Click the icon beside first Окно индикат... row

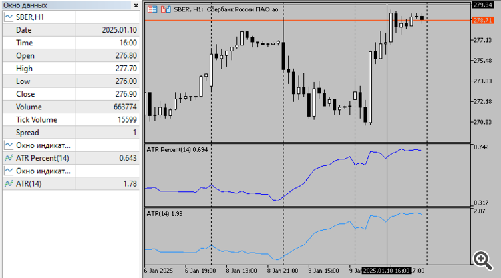pyautogui.click(x=9, y=145)
